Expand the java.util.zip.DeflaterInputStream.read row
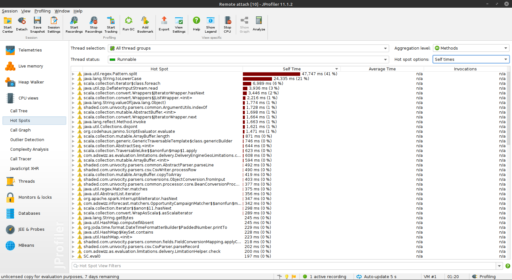Viewport: 512px width, 280px height. 73,88
